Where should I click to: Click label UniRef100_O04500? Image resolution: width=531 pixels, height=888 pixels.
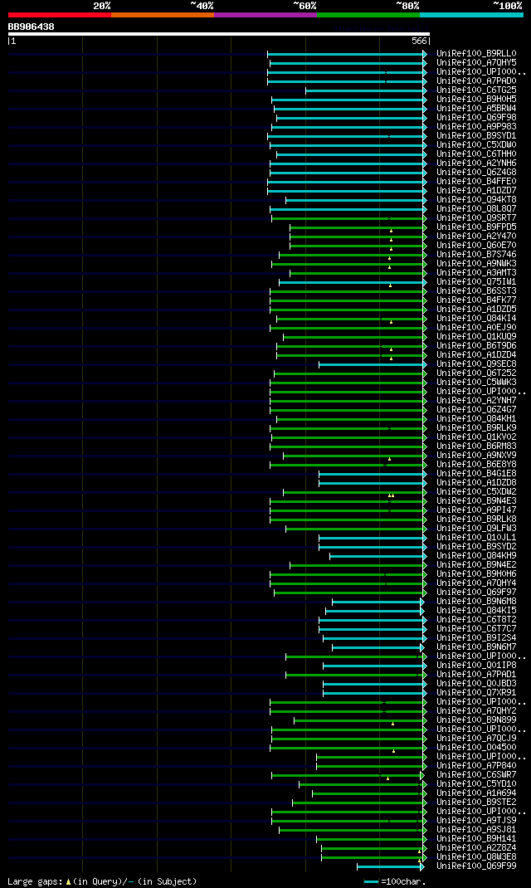pos(476,748)
